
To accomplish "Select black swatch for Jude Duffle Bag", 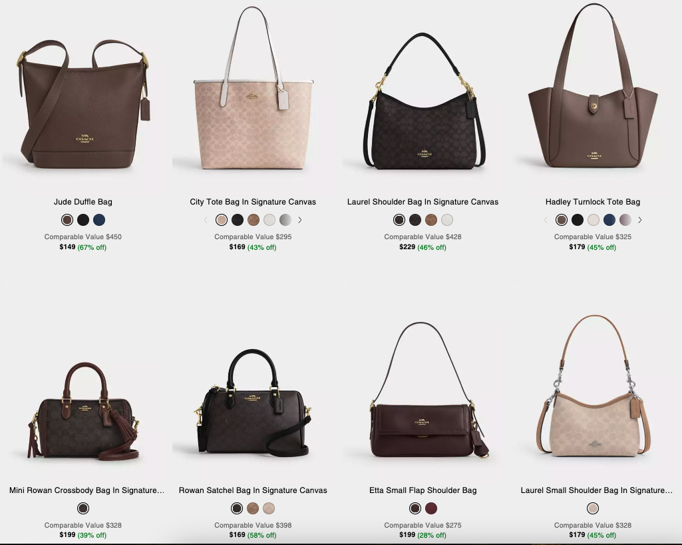I will tap(83, 220).
